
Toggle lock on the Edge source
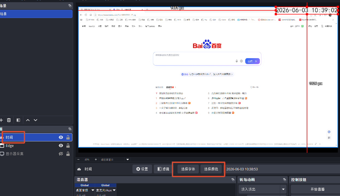[x=68, y=146]
